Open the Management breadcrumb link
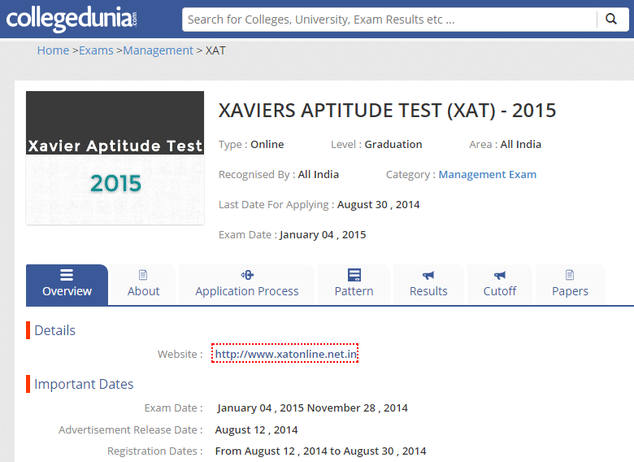Viewport: 634px width, 462px height. (x=158, y=50)
